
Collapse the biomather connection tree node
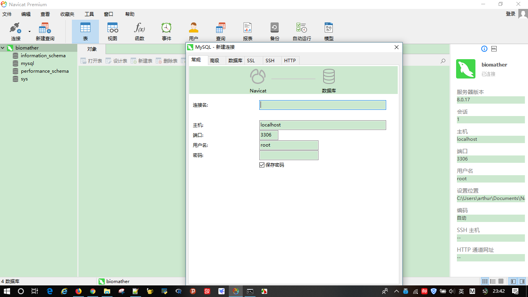tap(3, 48)
